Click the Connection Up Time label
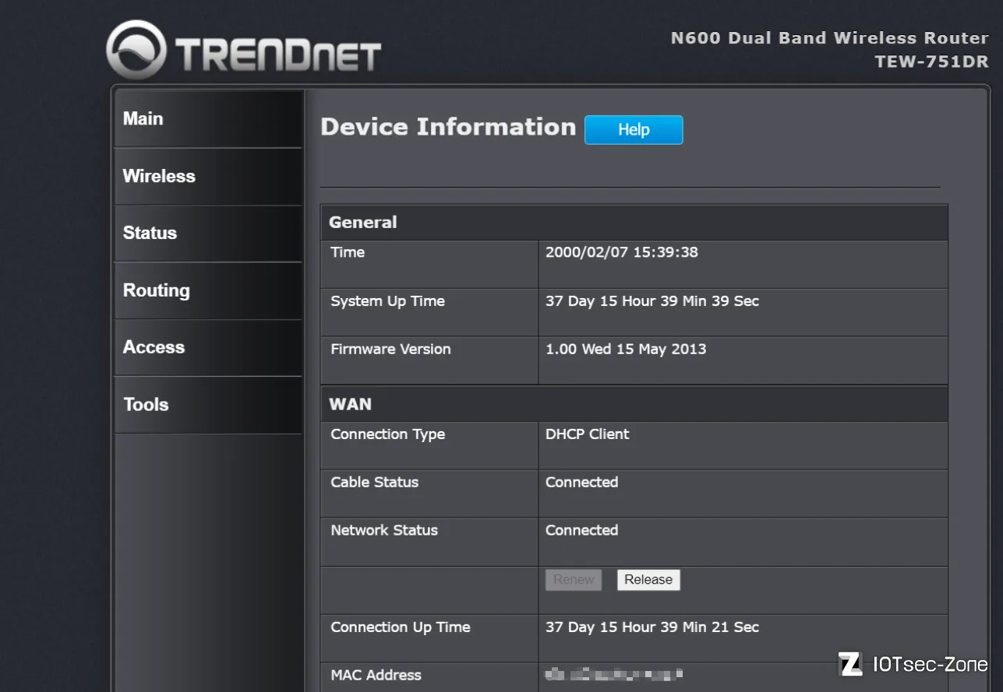The image size is (1003, 692). [x=401, y=627]
